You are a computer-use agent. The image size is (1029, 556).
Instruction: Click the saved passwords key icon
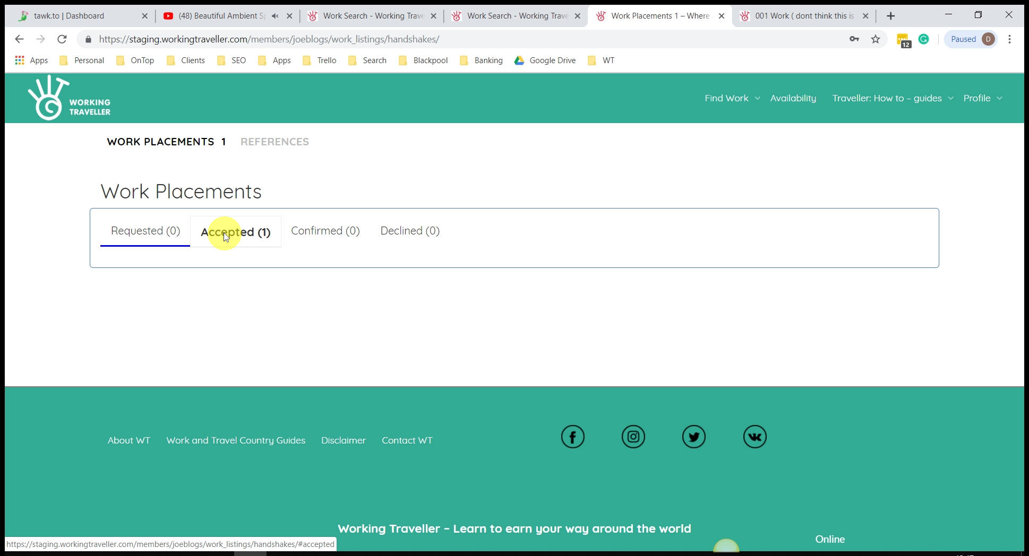(854, 39)
